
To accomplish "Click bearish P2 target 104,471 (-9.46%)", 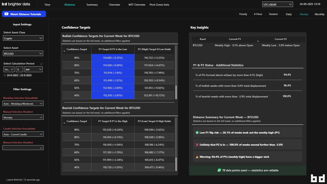I will 154,167.
